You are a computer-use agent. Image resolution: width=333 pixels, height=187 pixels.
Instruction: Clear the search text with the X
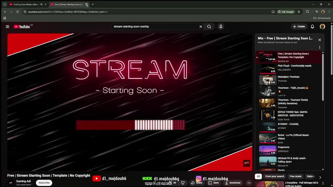[x=201, y=26]
